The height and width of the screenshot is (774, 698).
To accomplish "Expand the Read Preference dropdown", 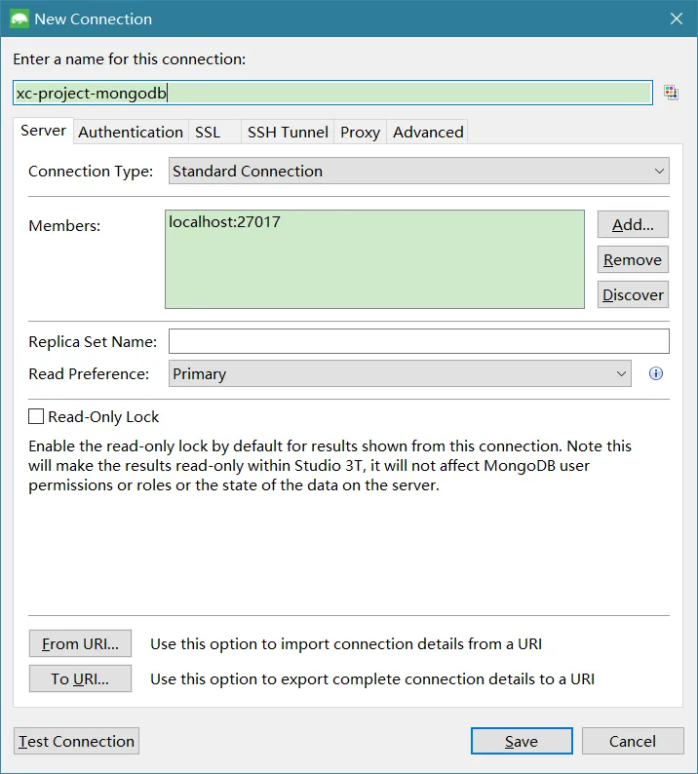I will [400, 373].
